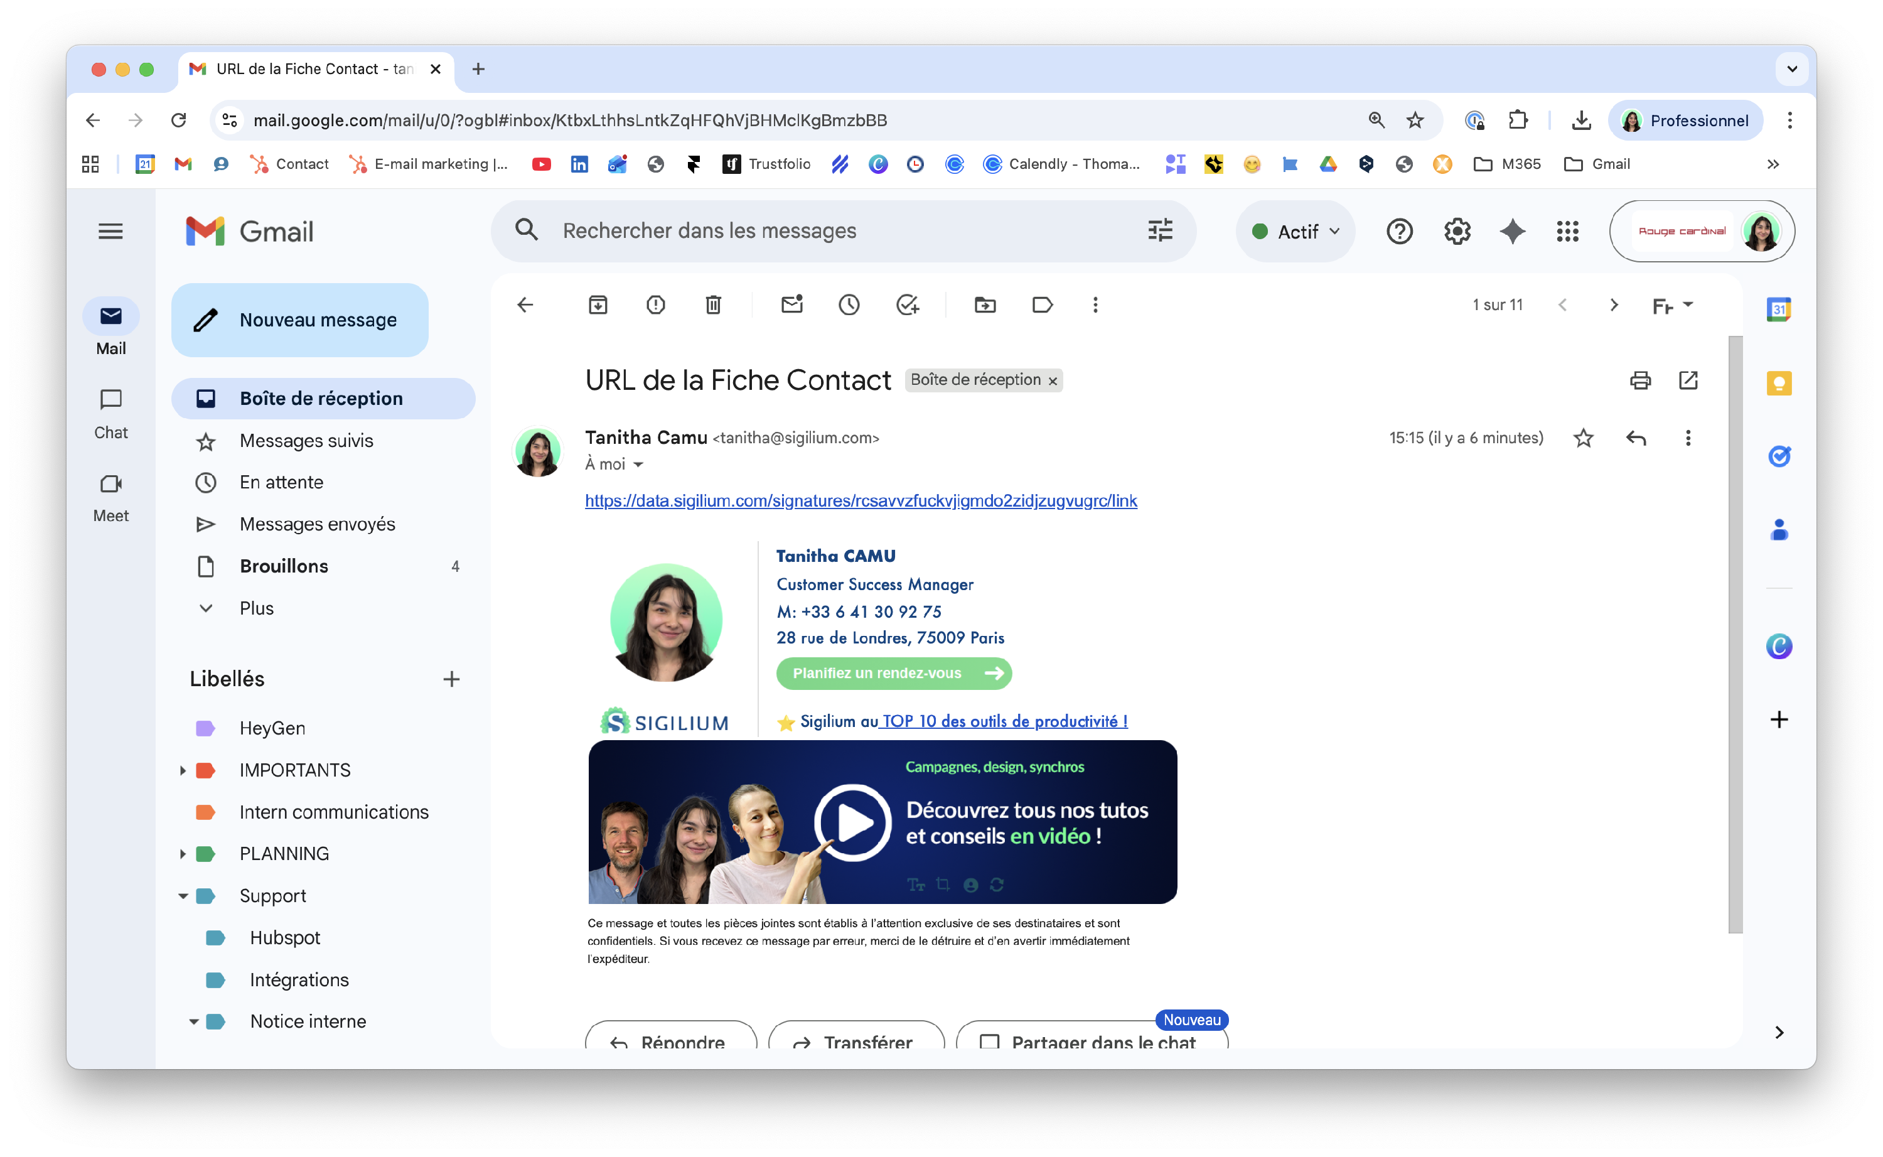Add this email to Tasks
This screenshot has height=1157, width=1883.
[x=907, y=305]
